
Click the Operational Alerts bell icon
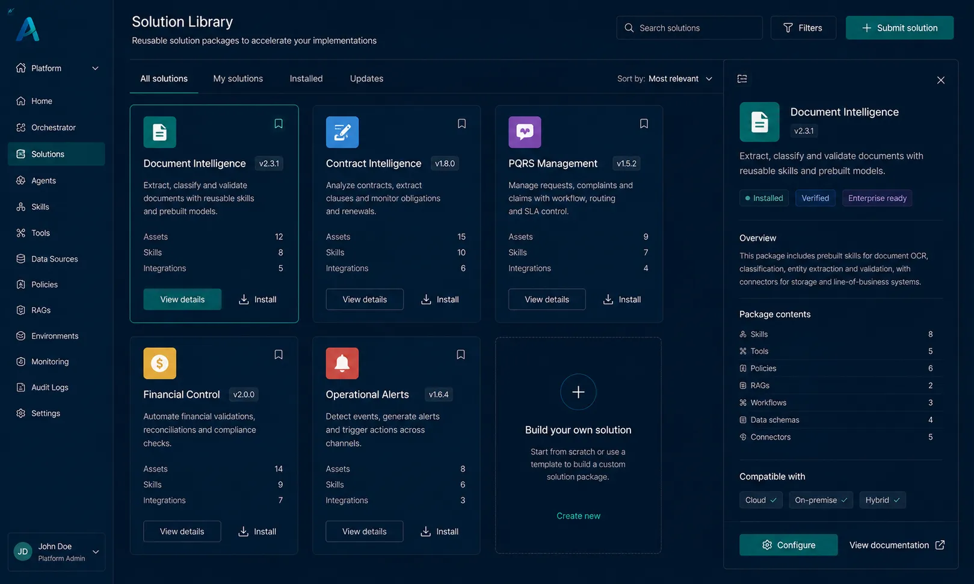coord(342,363)
